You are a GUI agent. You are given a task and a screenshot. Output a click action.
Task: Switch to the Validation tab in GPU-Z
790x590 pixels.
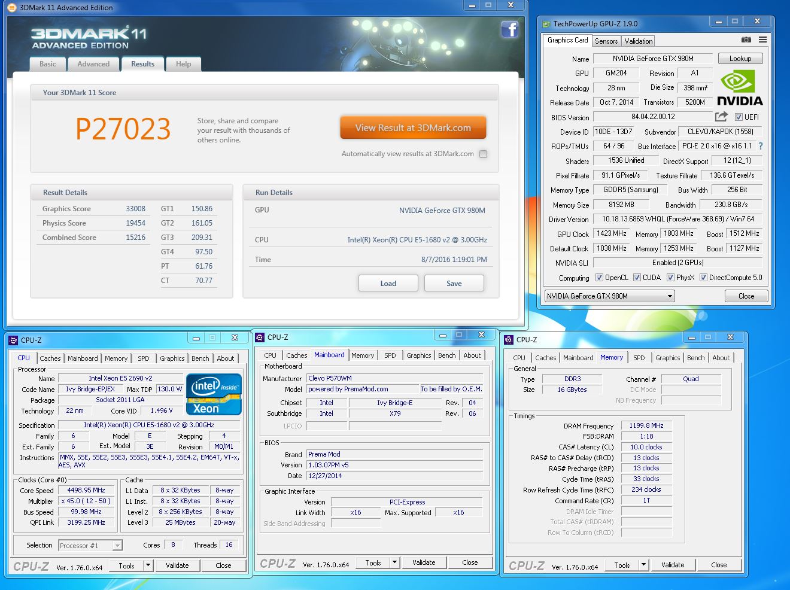coord(639,41)
